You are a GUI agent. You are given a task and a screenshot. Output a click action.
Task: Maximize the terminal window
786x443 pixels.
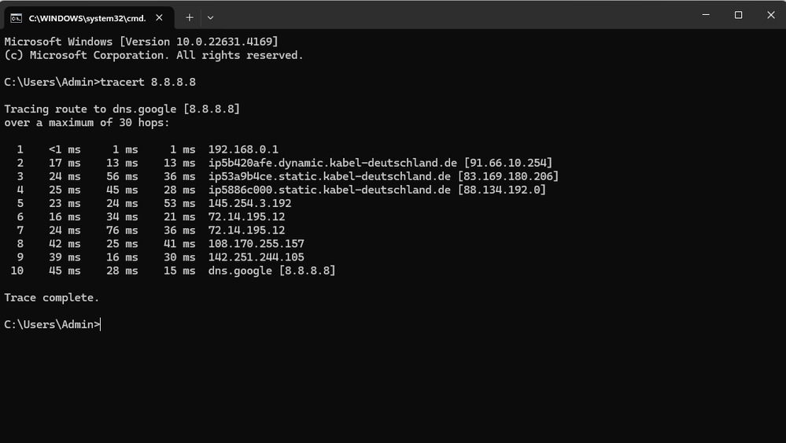[x=738, y=15]
